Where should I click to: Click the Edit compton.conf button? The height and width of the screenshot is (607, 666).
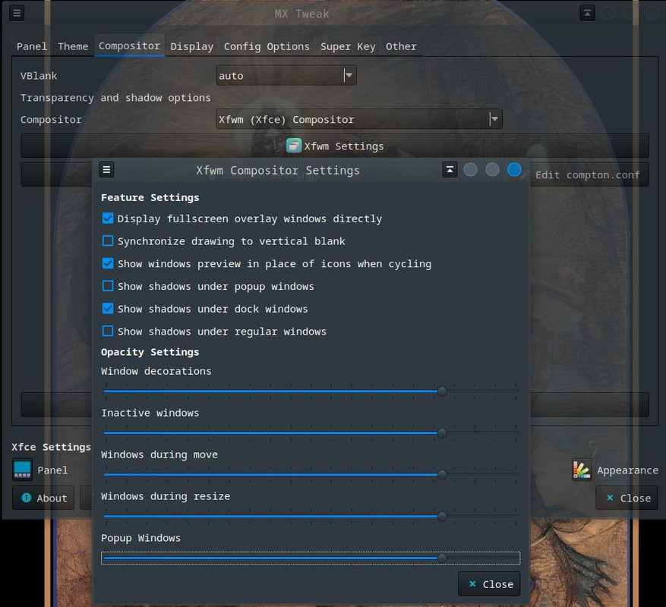click(589, 175)
